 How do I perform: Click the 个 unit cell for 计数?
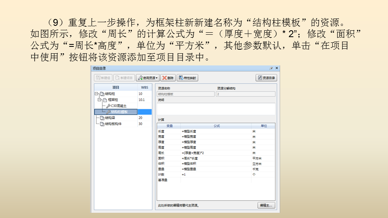tap(263, 174)
